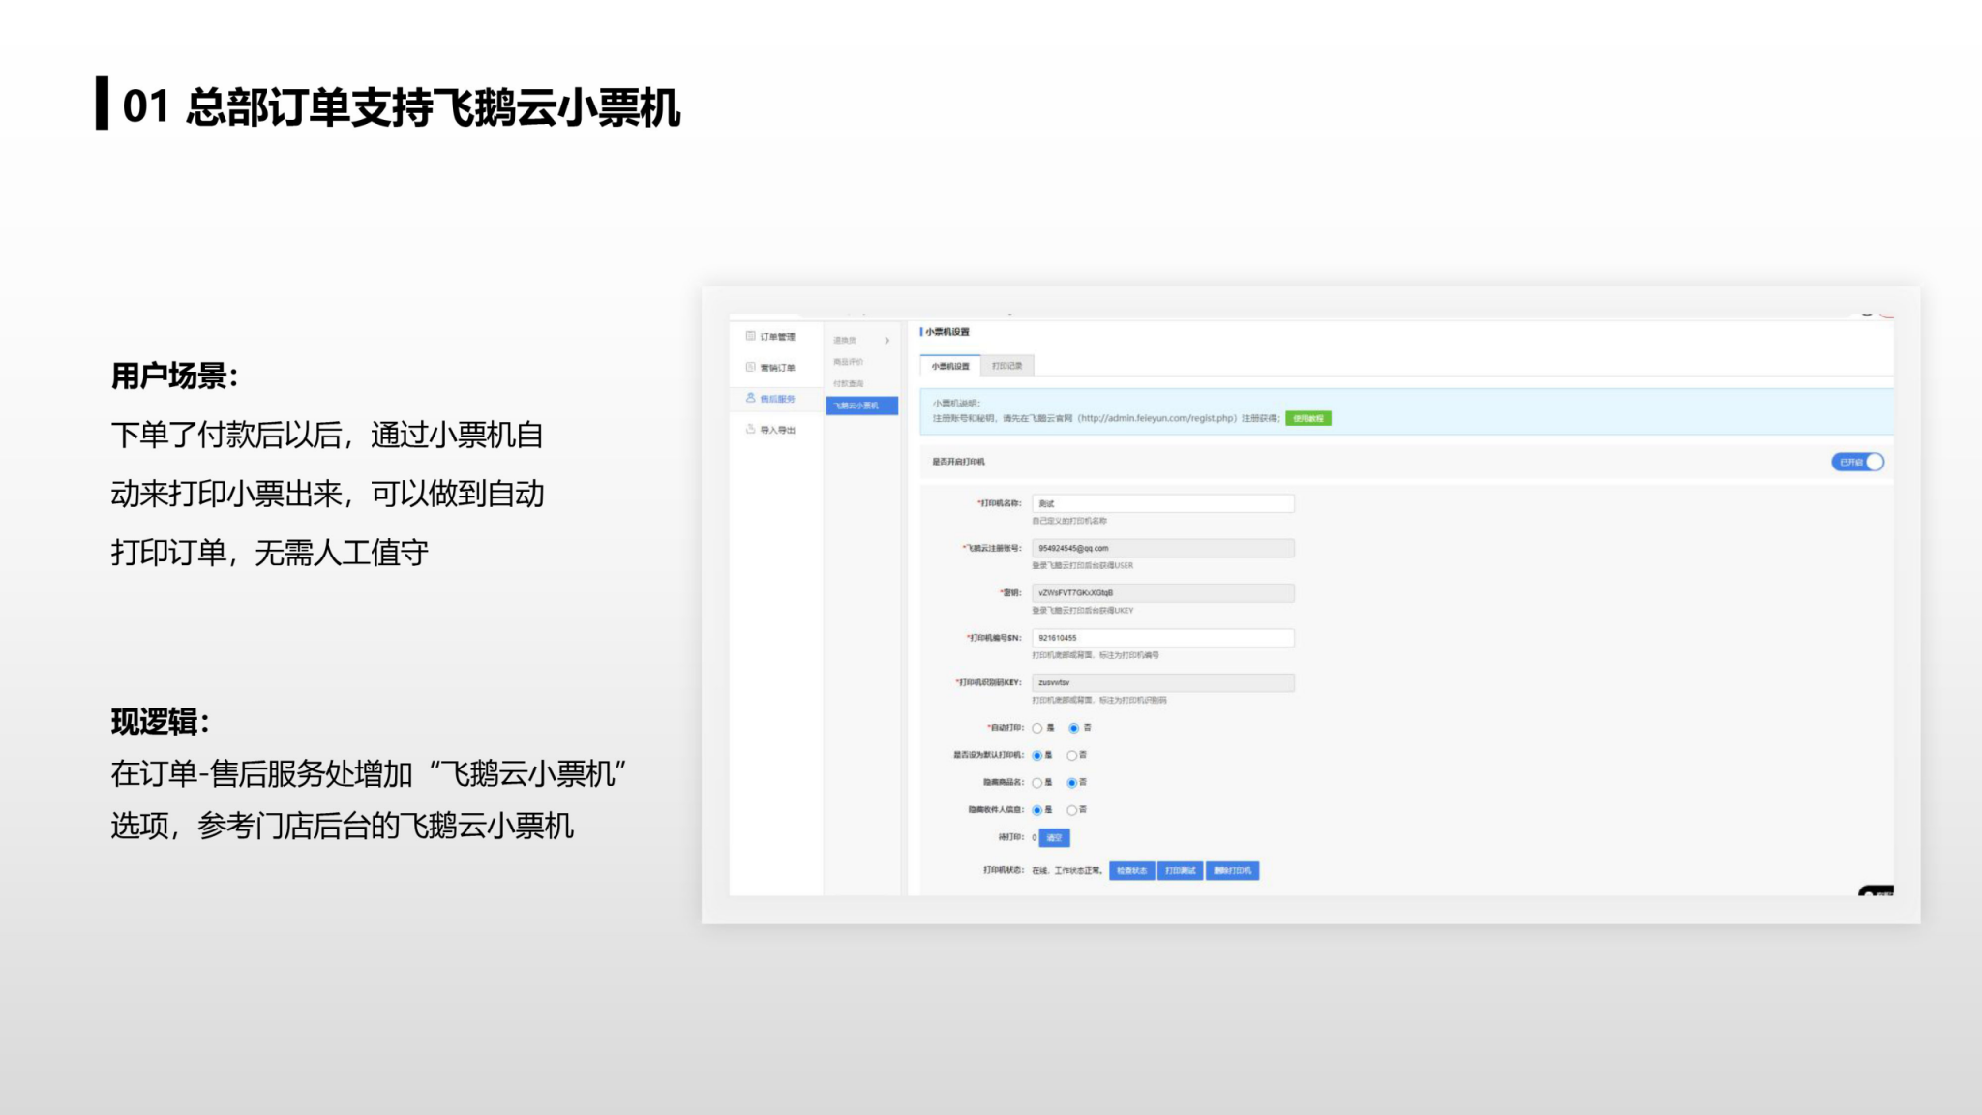Select 是 for 自动打印
Viewport: 1982px width, 1115px height.
[1037, 728]
